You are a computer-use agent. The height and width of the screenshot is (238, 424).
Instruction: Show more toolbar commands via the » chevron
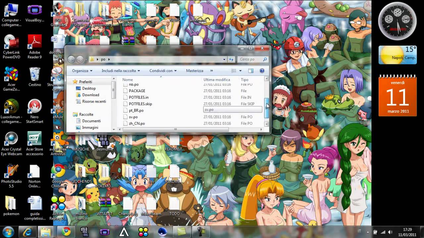point(211,71)
